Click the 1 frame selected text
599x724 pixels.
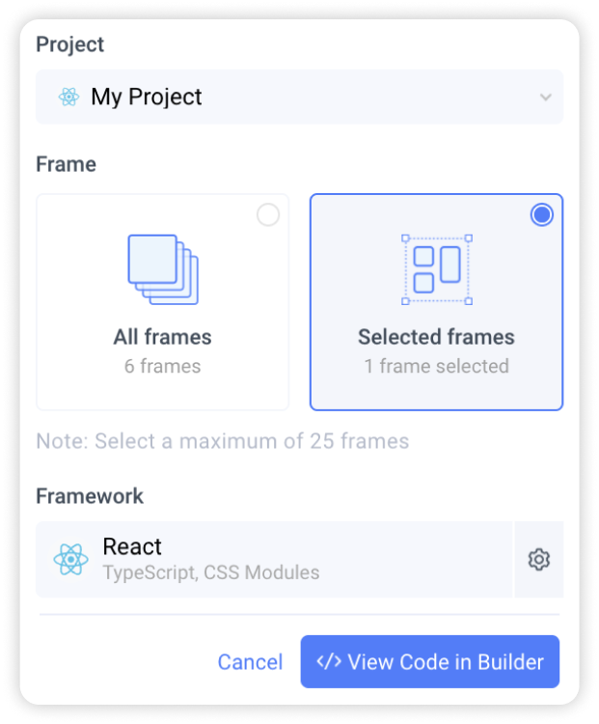pyautogui.click(x=436, y=366)
